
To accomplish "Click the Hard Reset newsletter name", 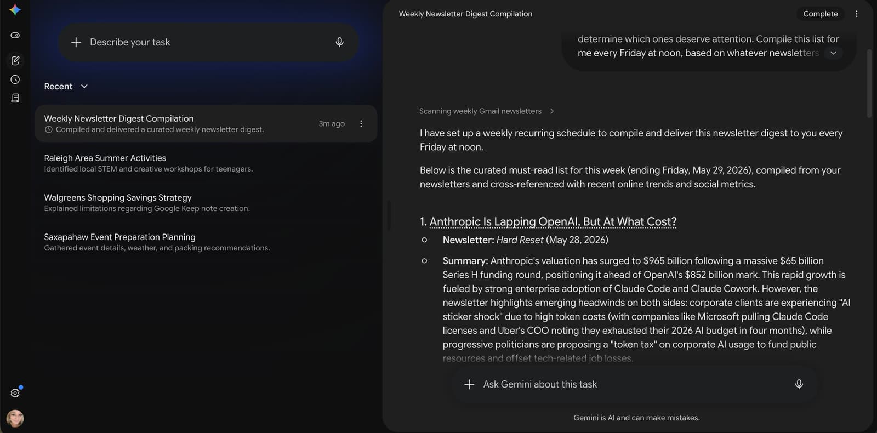I will (x=520, y=240).
